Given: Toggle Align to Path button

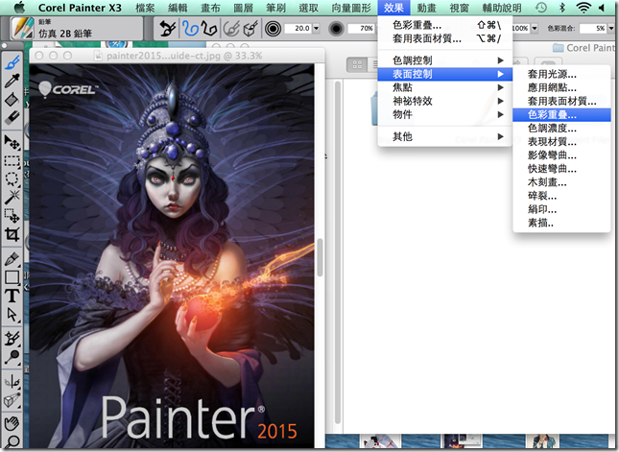Looking at the screenshot, I should [231, 29].
